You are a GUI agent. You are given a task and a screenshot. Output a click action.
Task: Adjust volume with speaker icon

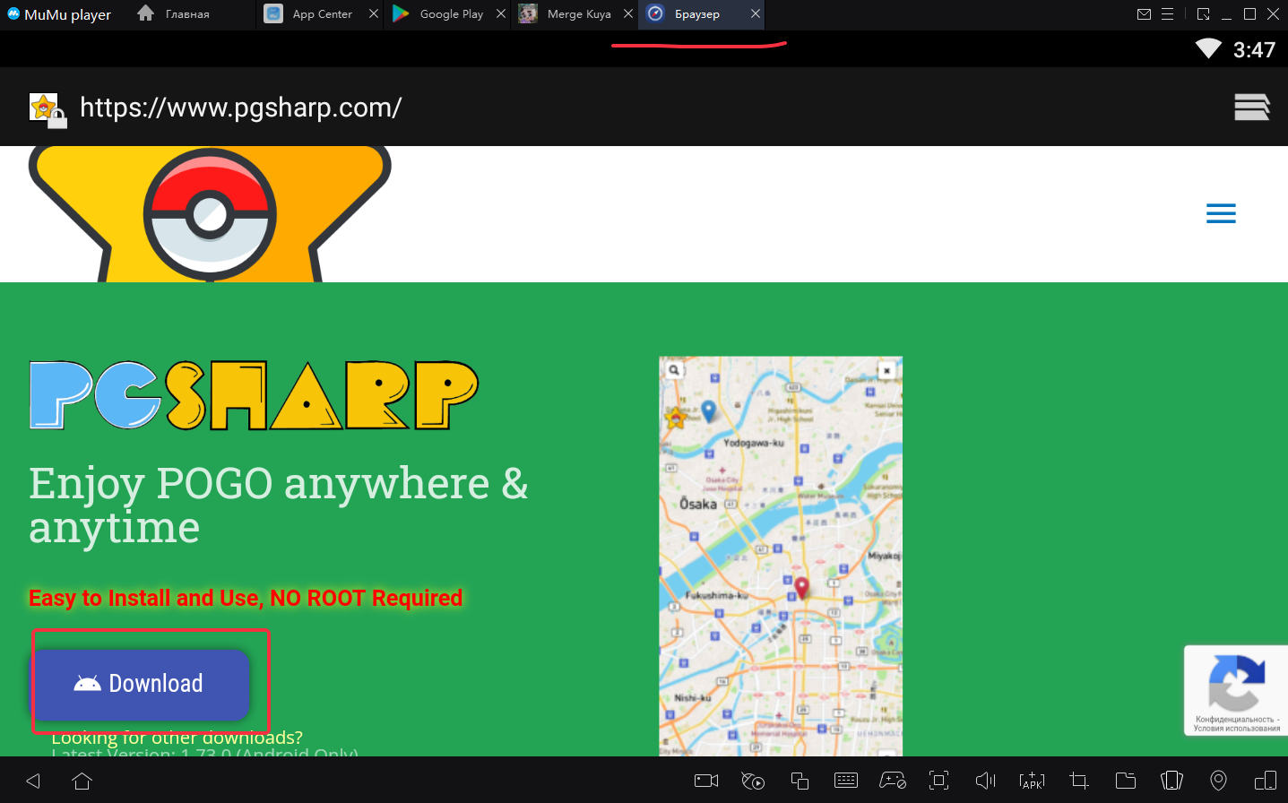click(985, 781)
